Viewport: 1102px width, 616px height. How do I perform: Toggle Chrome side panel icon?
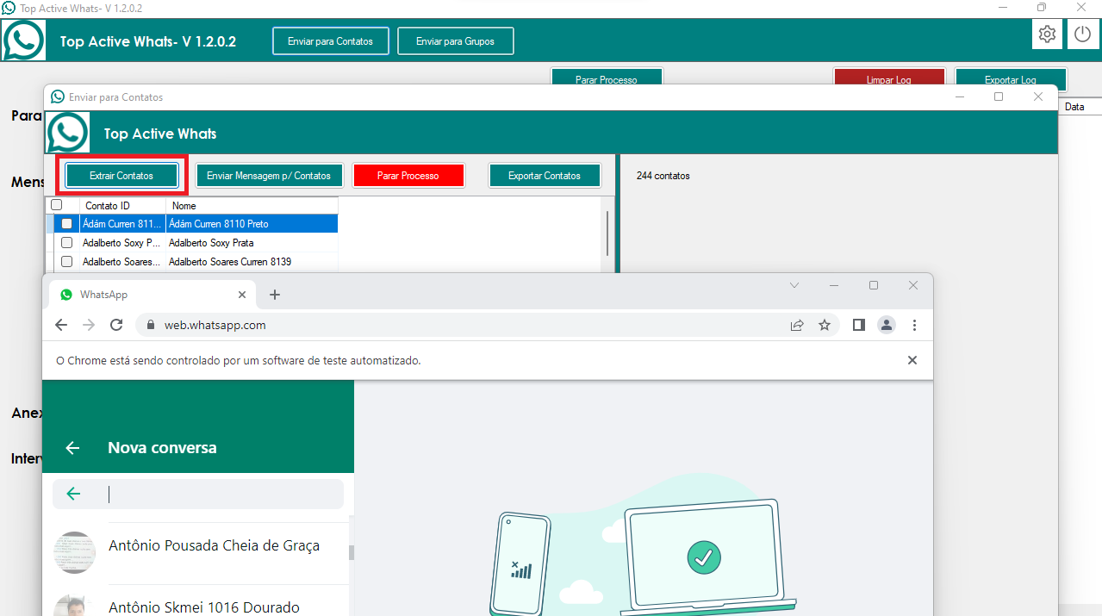858,325
